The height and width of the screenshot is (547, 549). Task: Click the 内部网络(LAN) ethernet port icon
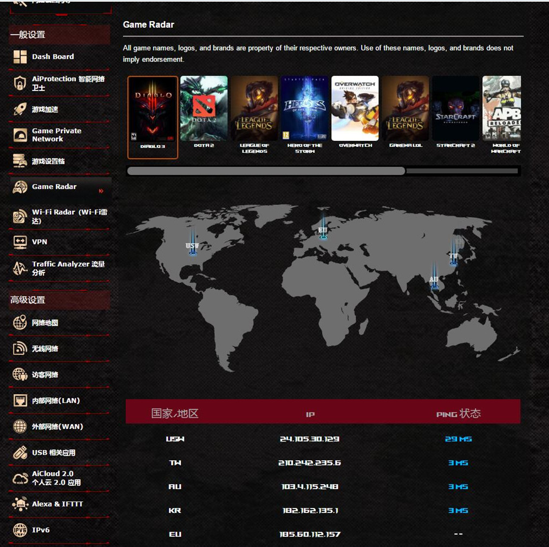click(x=20, y=400)
